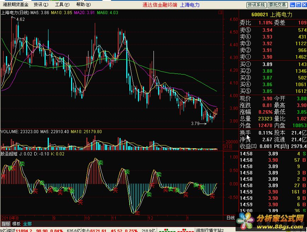Click the 600021 上海电力 stock header
Image resolution: width=307 pixels, height=232 pixels.
pyautogui.click(x=272, y=15)
